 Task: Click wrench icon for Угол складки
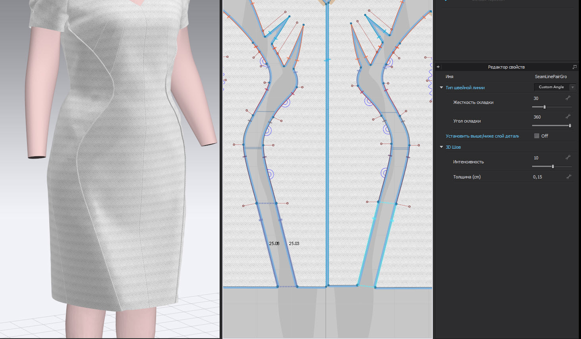[x=568, y=117]
